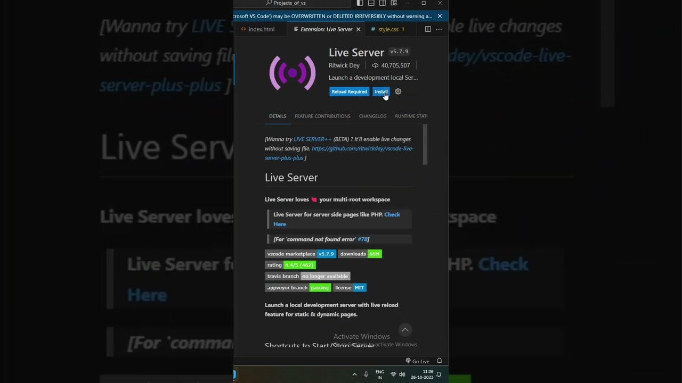Click the vscode marketplace v5.7.9 badge

click(x=301, y=254)
